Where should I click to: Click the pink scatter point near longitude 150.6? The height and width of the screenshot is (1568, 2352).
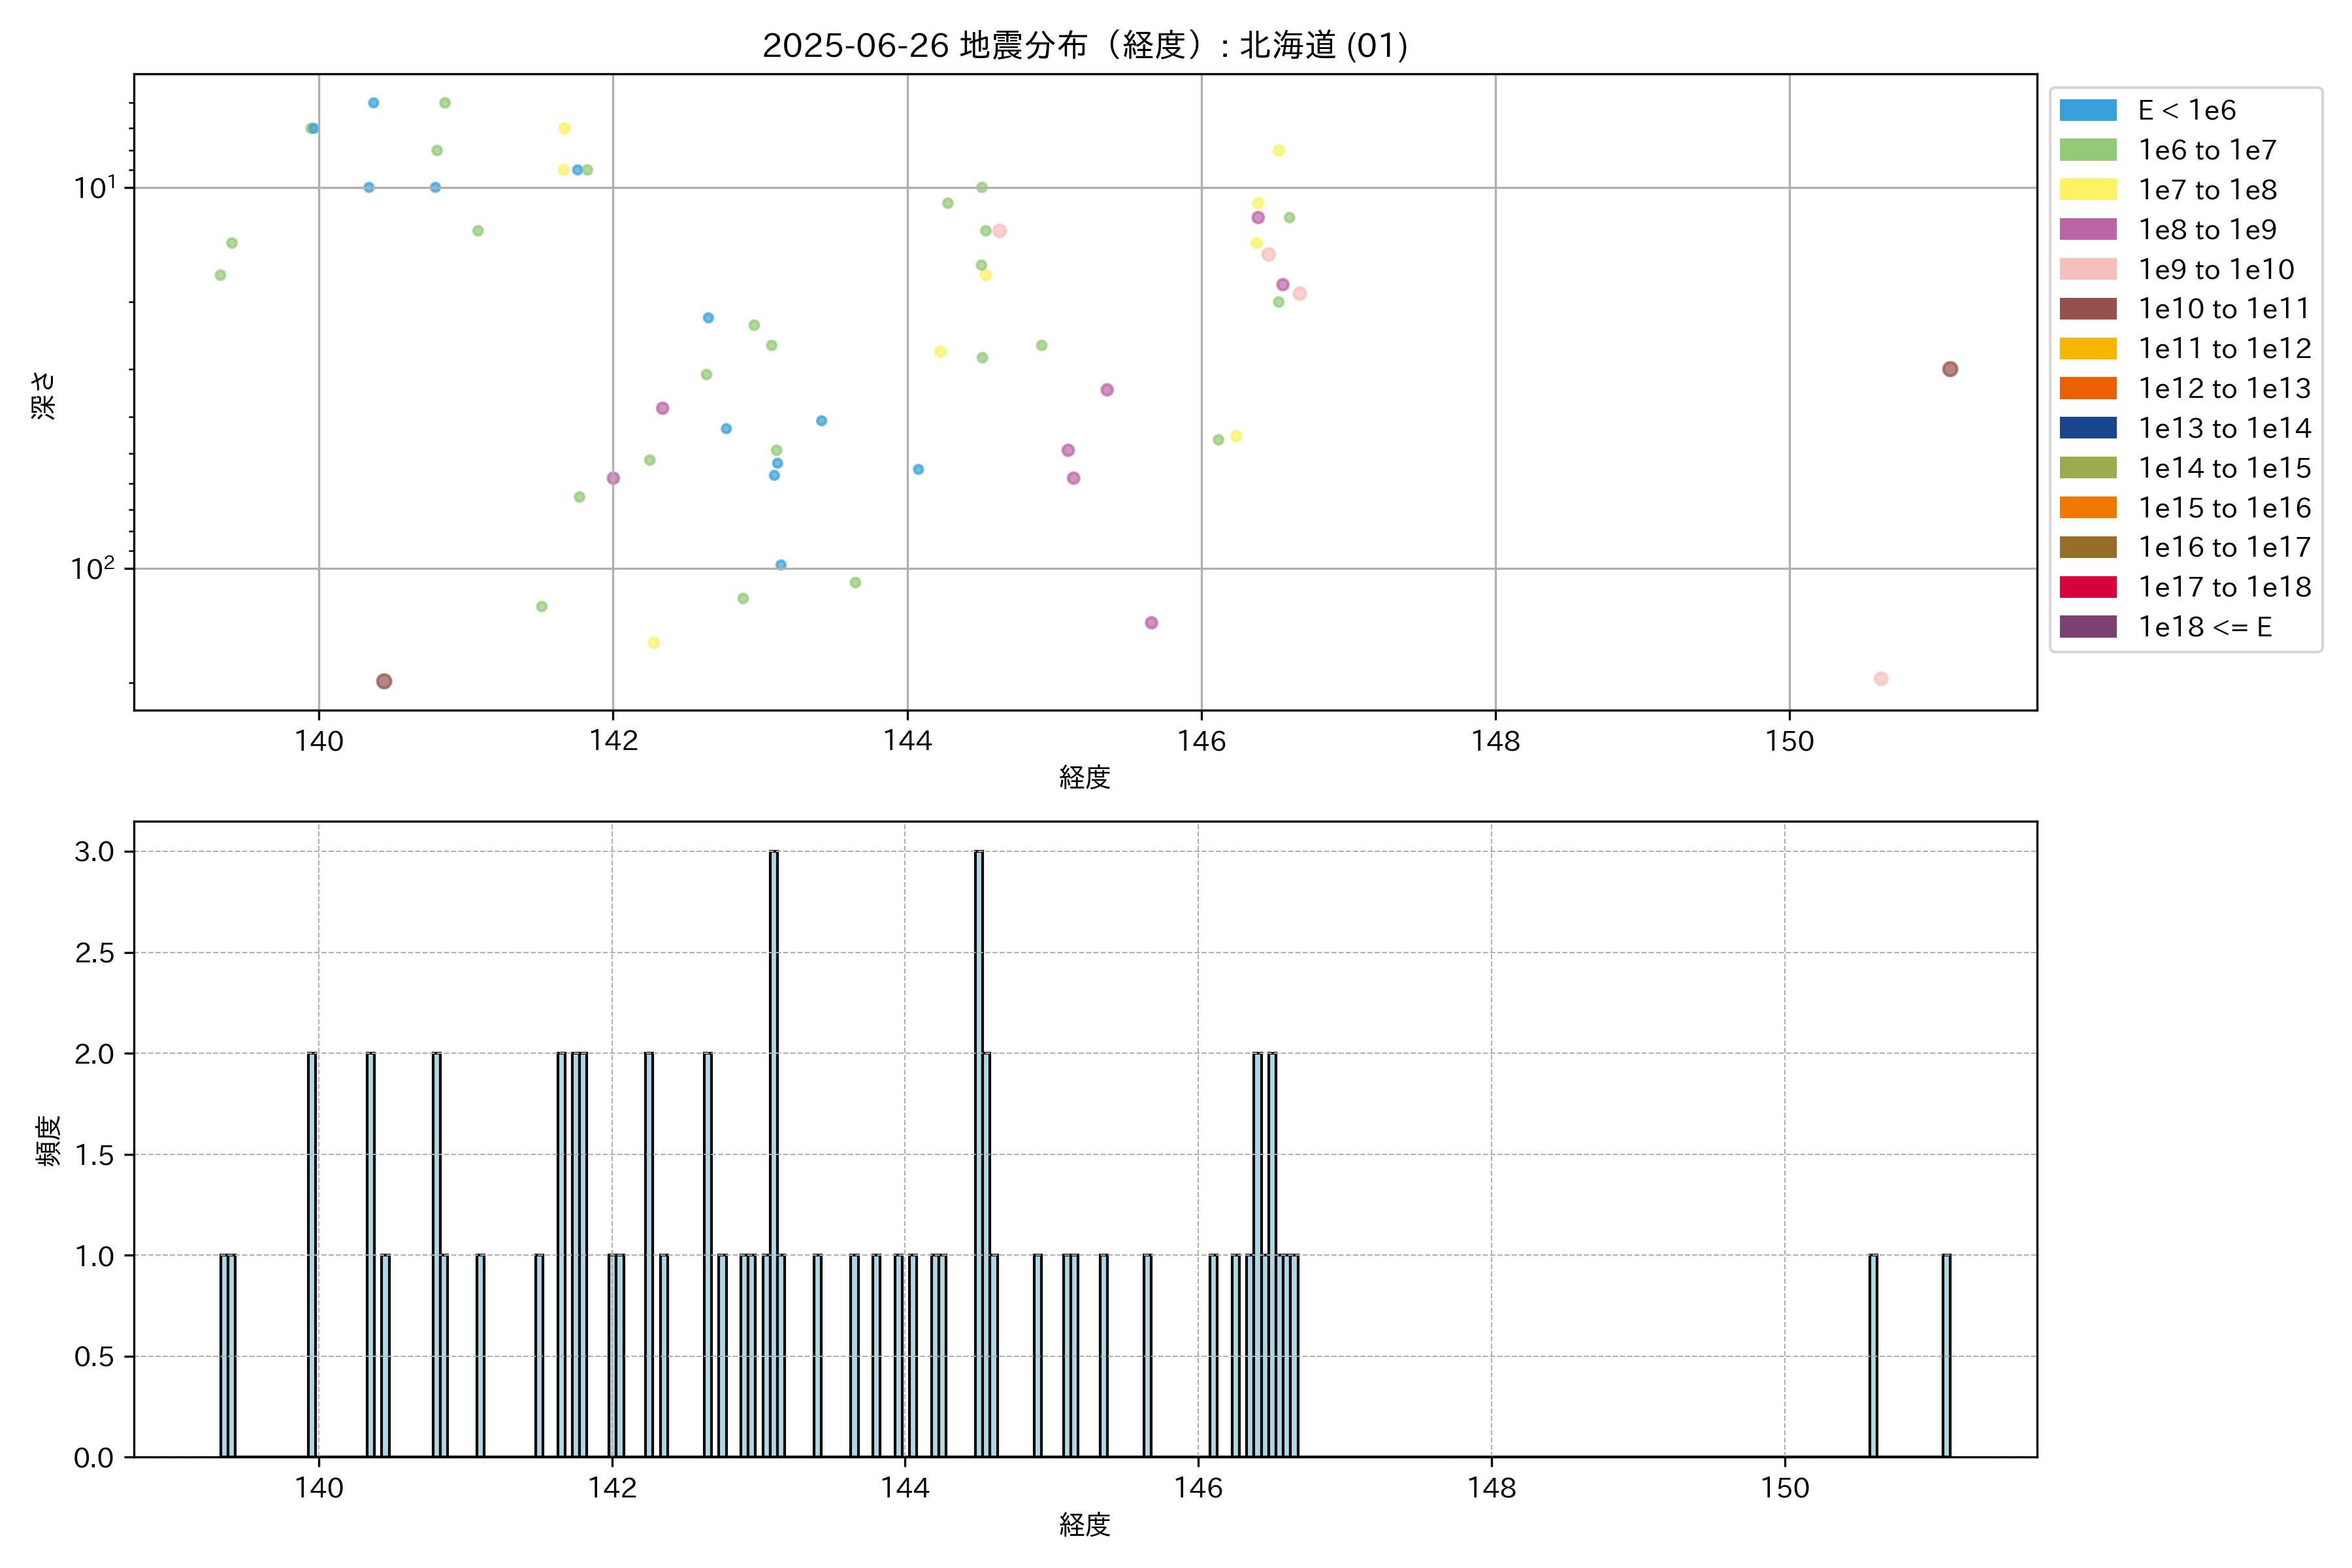1880,679
